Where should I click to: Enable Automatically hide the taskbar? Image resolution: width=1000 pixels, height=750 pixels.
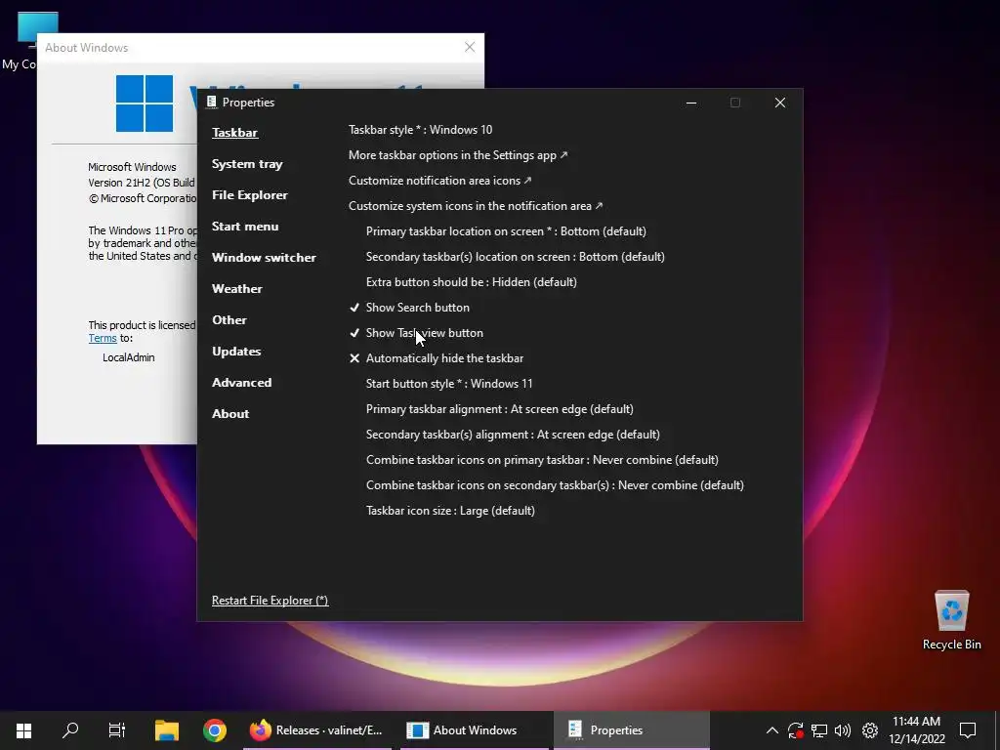tap(437, 358)
